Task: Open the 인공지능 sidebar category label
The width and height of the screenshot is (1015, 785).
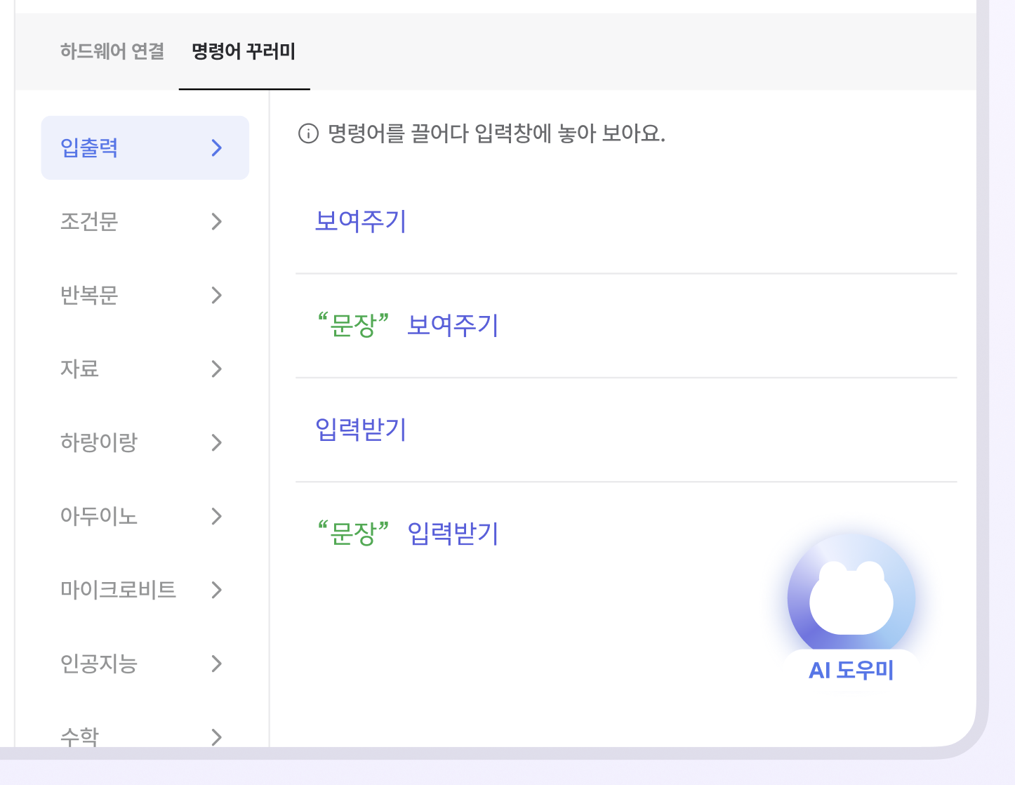Action: [98, 664]
